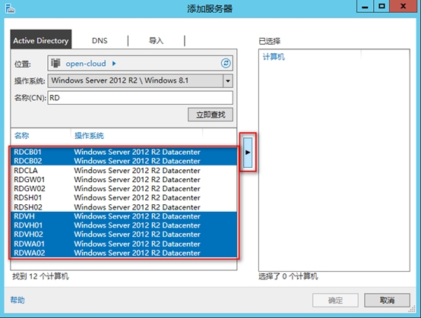Click the server icon next to open-cloud
The width and height of the screenshot is (421, 318).
(x=55, y=63)
